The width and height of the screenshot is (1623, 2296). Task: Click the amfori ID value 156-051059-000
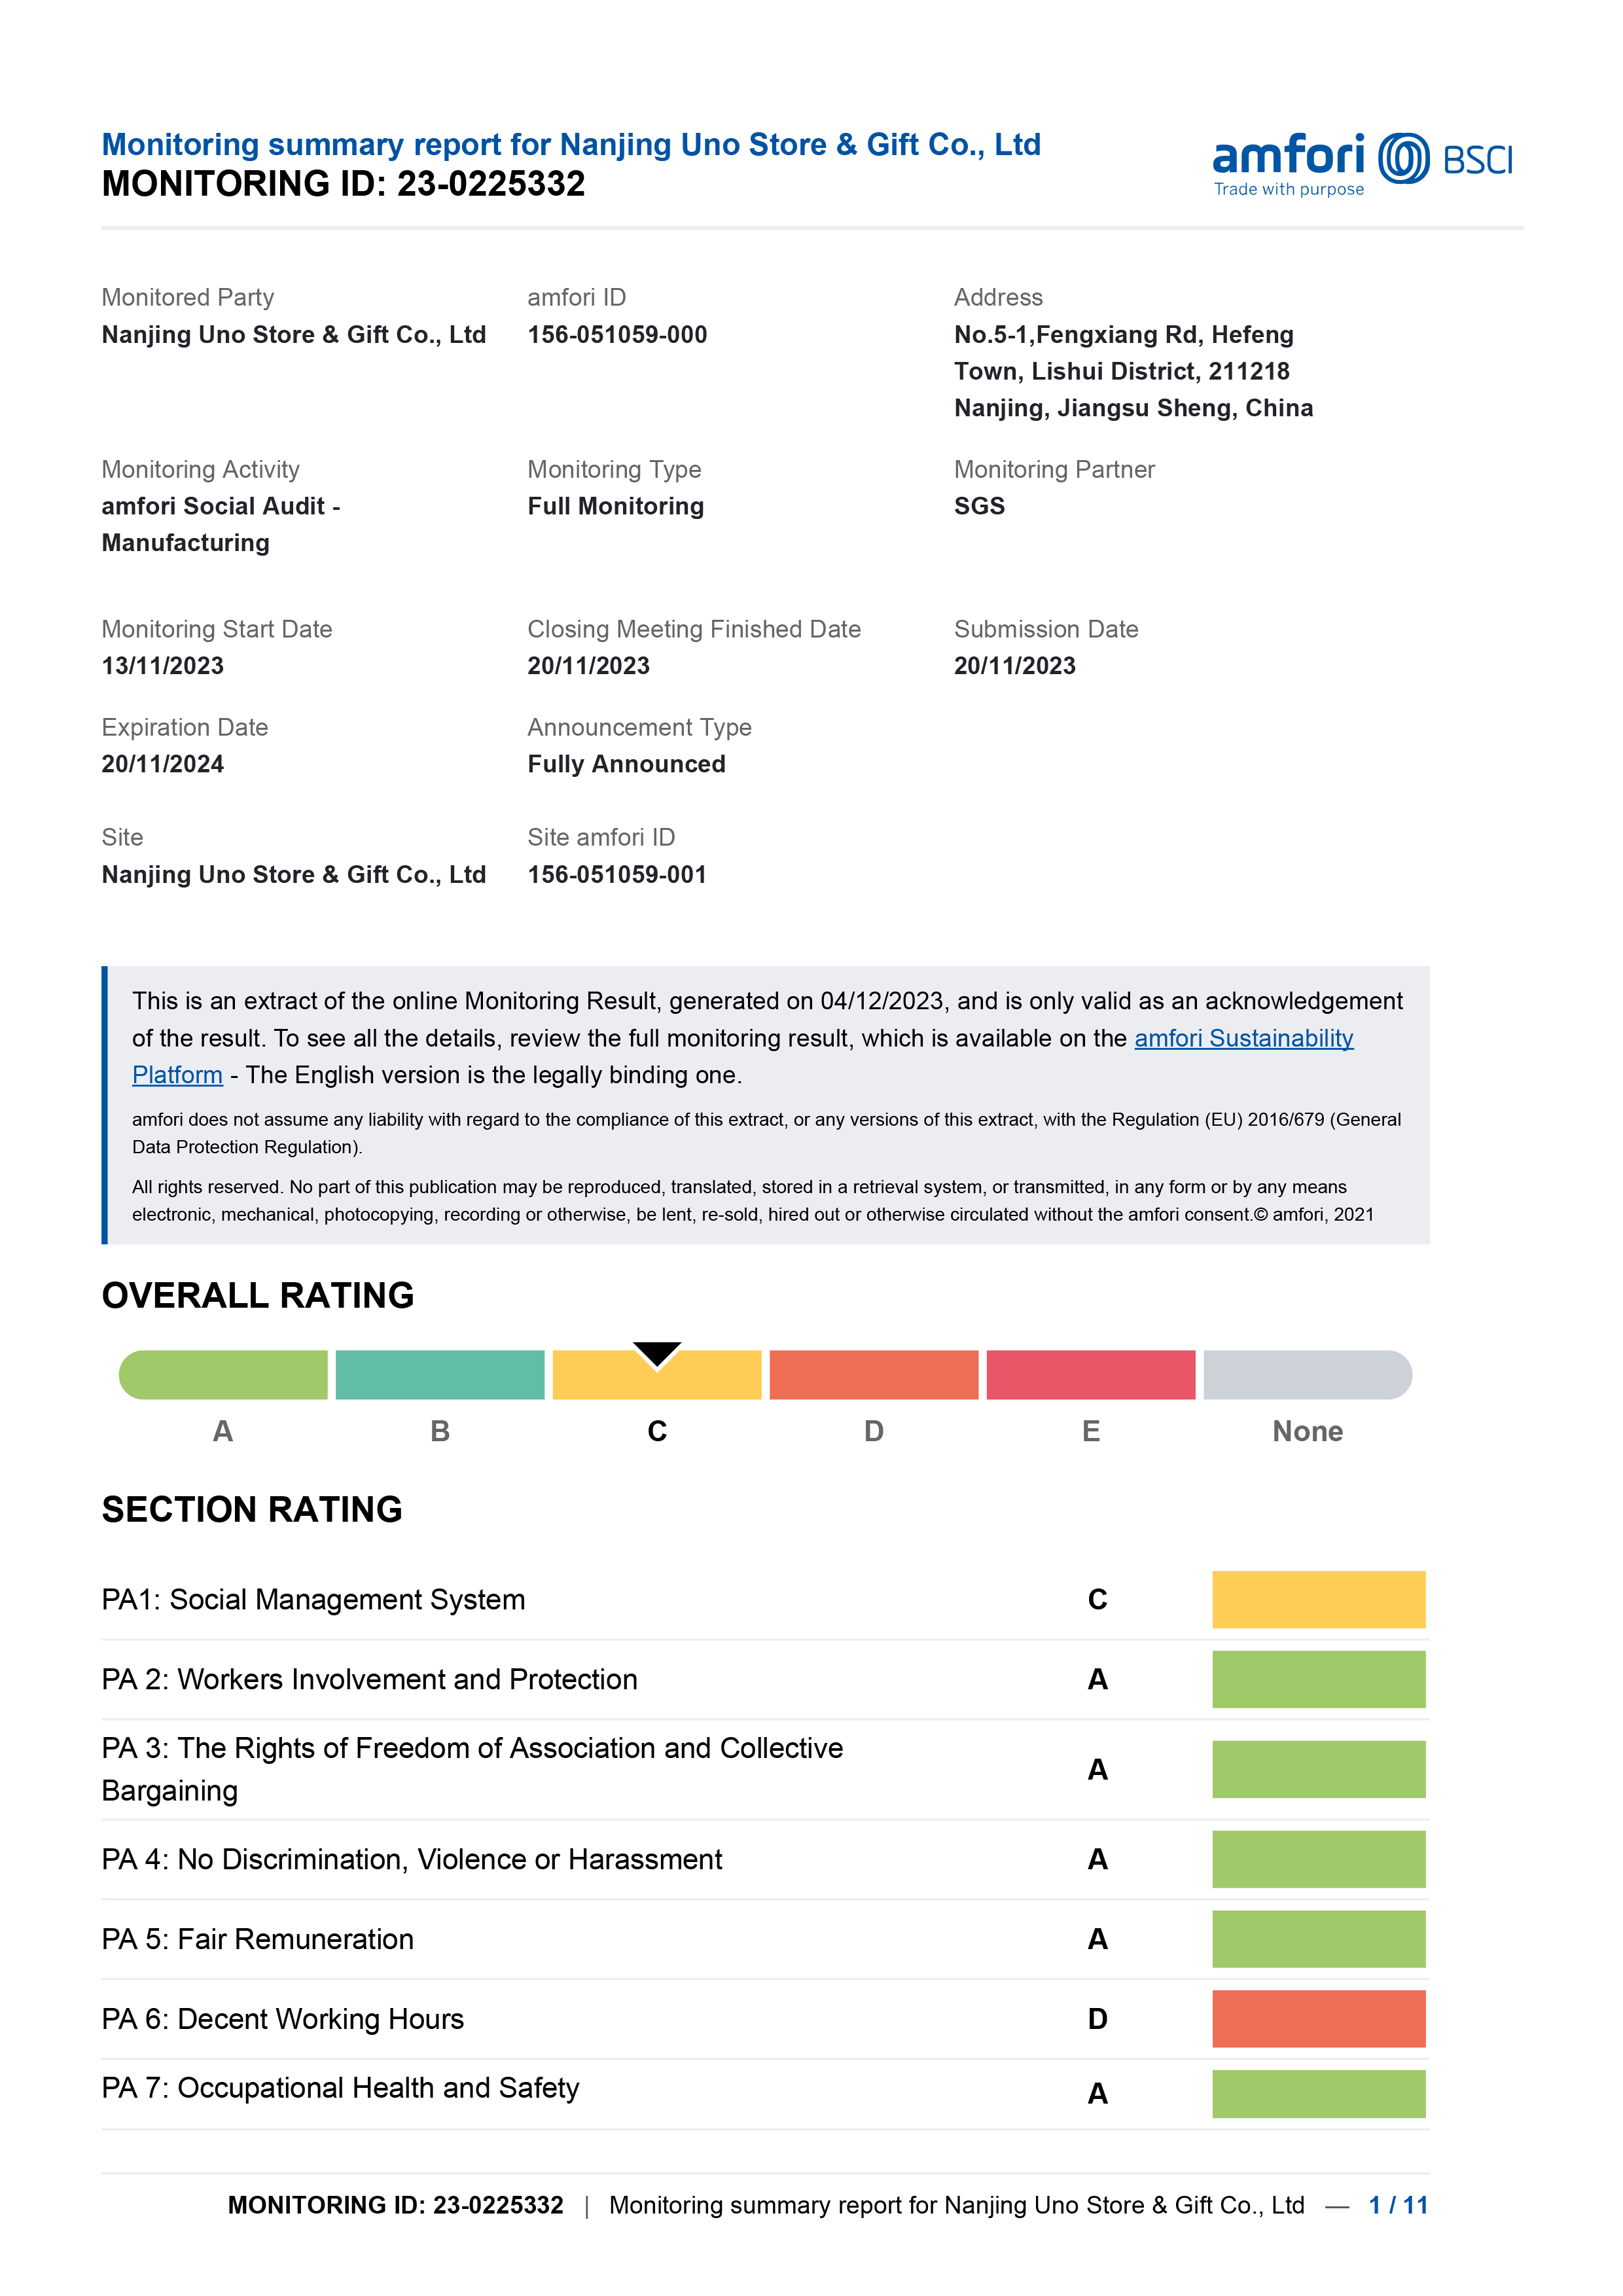(617, 335)
